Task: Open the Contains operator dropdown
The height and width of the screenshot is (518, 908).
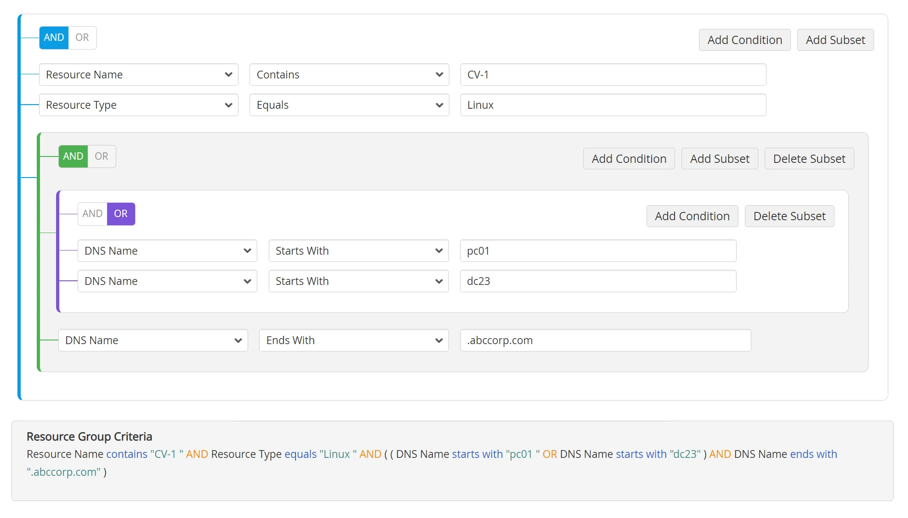Action: 349,75
